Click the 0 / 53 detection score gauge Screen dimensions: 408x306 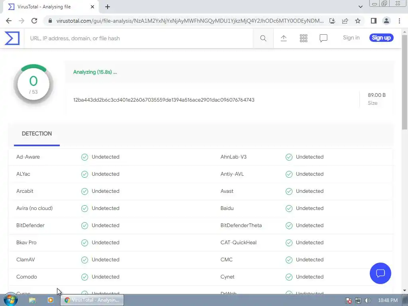[x=33, y=84]
